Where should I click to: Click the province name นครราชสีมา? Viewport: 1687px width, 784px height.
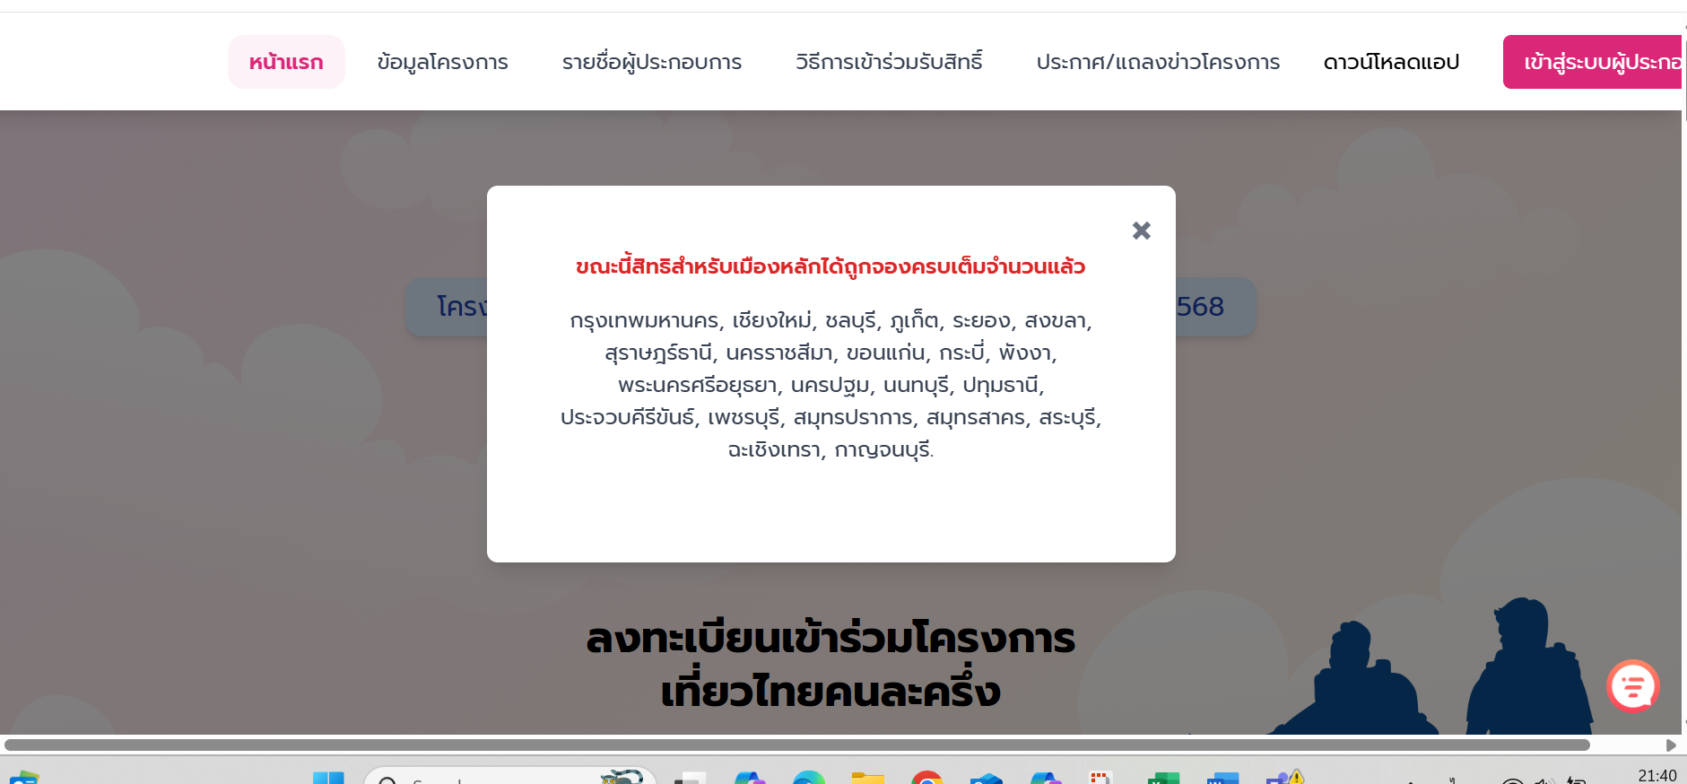tap(779, 353)
